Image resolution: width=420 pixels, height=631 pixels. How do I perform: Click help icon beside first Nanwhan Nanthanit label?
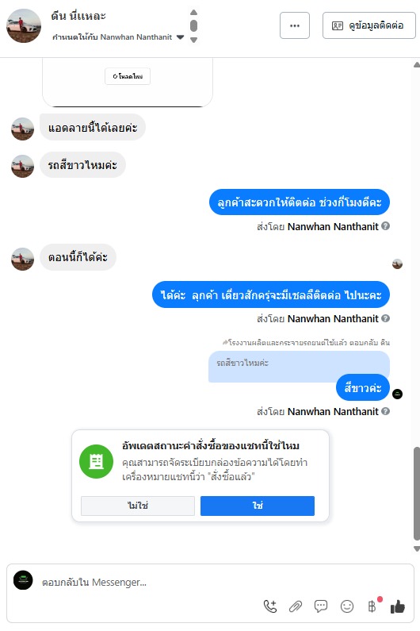[385, 226]
